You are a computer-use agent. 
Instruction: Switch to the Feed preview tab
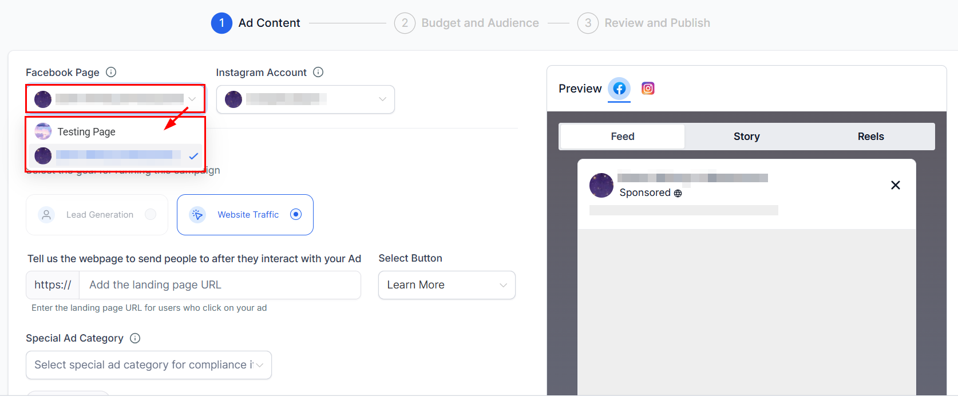pos(622,137)
